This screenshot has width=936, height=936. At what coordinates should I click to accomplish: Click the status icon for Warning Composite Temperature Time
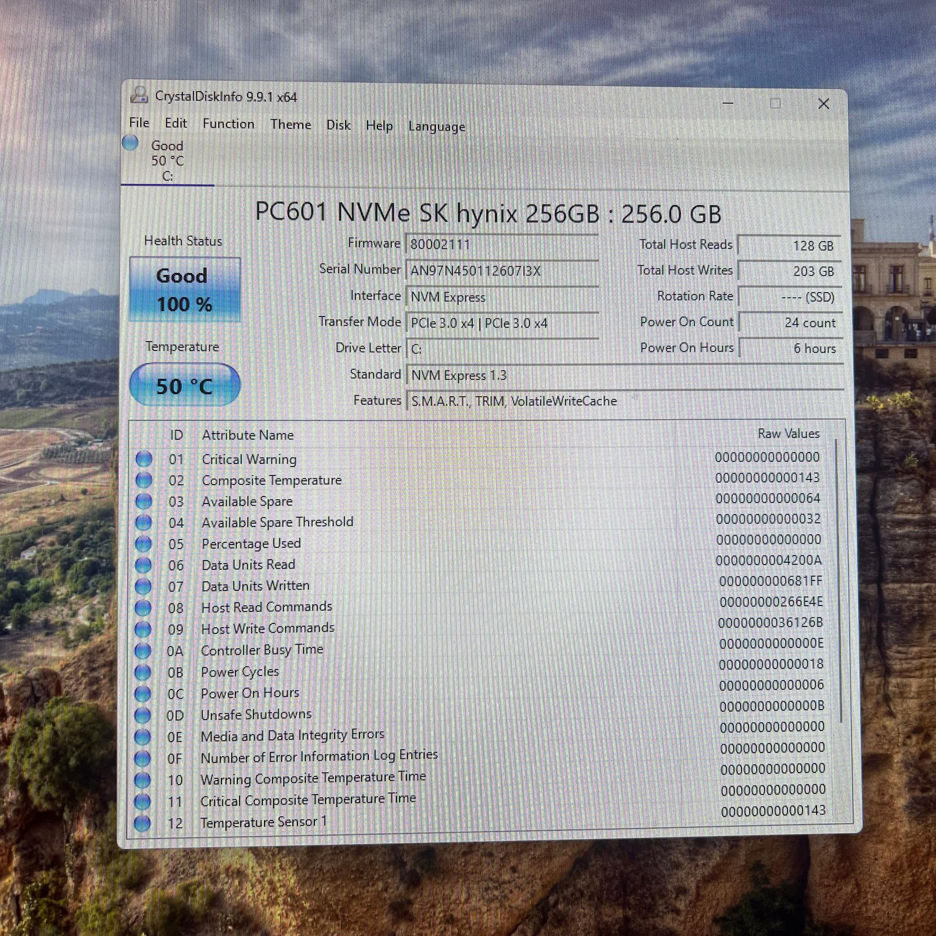pos(143,780)
